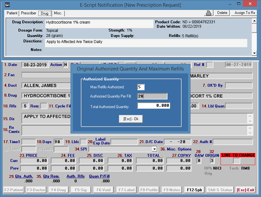This screenshot has height=197, width=261.
Task: Expand the SPI dropdown list
Action: [x=154, y=149]
